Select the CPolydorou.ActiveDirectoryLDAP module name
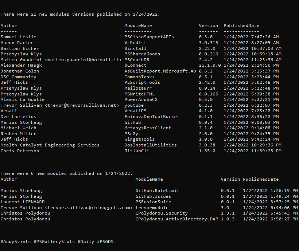Screen dimensions: 299x251 [177, 219]
